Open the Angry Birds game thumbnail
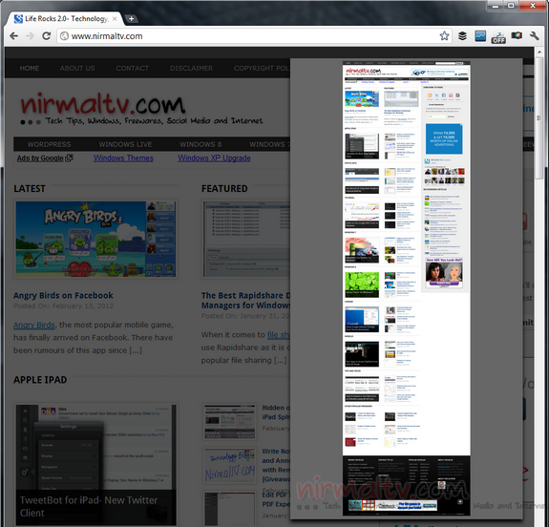549x527 pixels. click(95, 240)
